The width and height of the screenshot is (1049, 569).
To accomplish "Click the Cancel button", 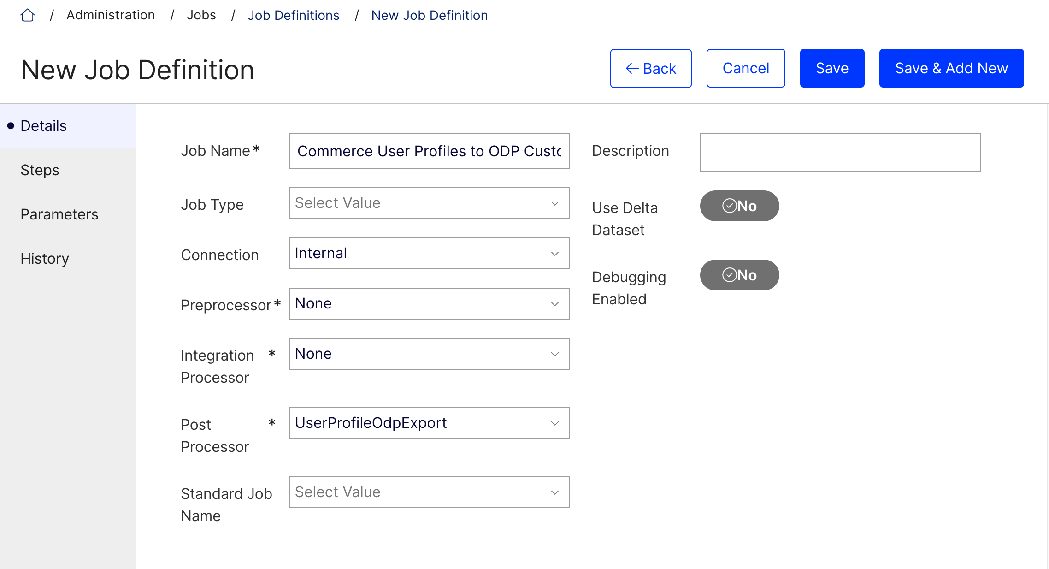I will pos(745,68).
